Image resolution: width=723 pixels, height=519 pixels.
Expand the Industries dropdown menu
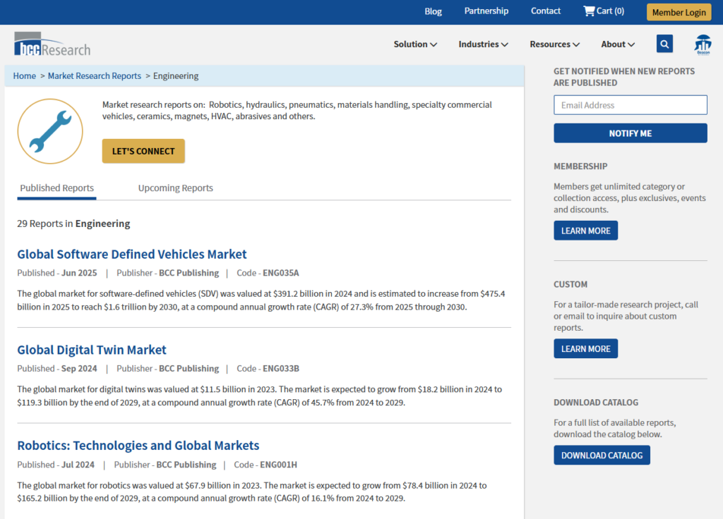[x=483, y=44]
